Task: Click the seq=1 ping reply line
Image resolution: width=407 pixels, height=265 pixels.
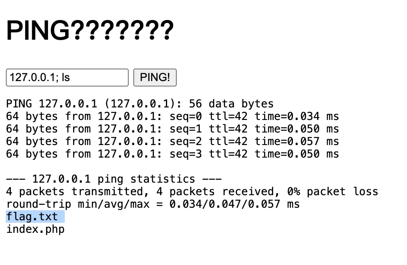Action: pyautogui.click(x=172, y=129)
